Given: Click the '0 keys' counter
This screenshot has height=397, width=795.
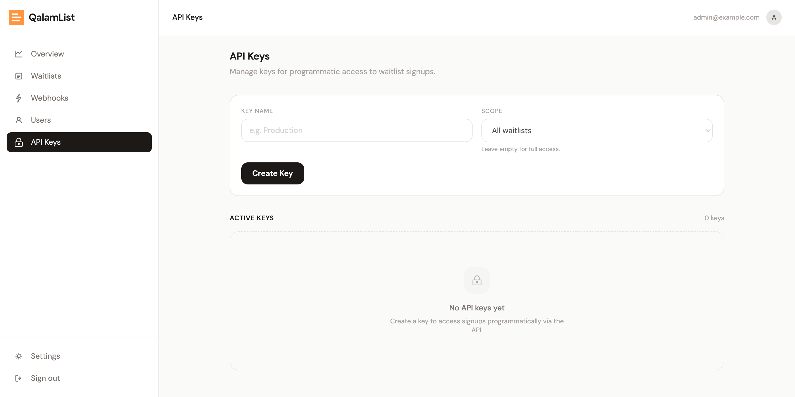Looking at the screenshot, I should [714, 218].
